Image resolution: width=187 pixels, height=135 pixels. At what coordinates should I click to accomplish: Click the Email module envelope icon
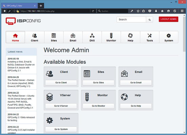(124, 73)
